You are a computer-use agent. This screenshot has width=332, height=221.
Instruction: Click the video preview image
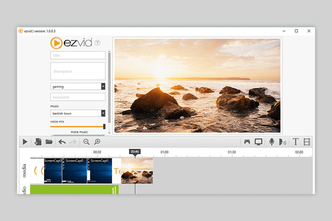pyautogui.click(x=197, y=85)
